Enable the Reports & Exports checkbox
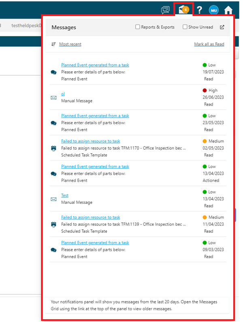This screenshot has width=243, height=322. 138,27
